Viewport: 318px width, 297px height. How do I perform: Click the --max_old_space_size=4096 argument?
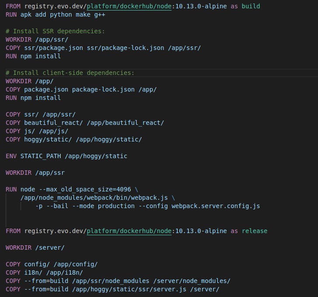[85, 189]
